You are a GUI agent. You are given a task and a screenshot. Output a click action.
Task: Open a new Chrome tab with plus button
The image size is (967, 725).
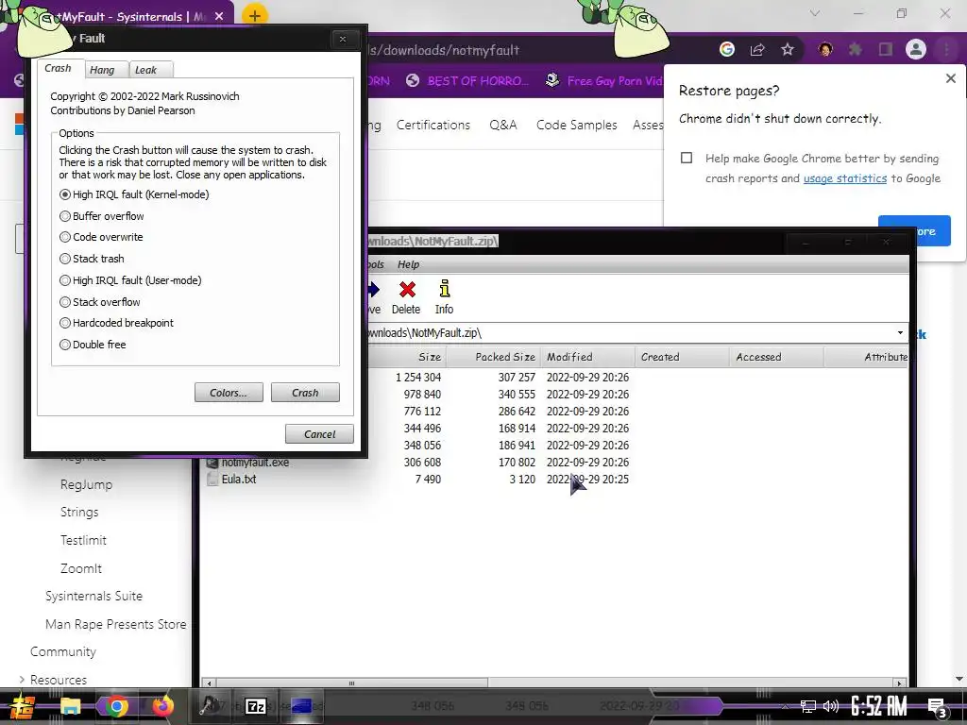point(255,16)
